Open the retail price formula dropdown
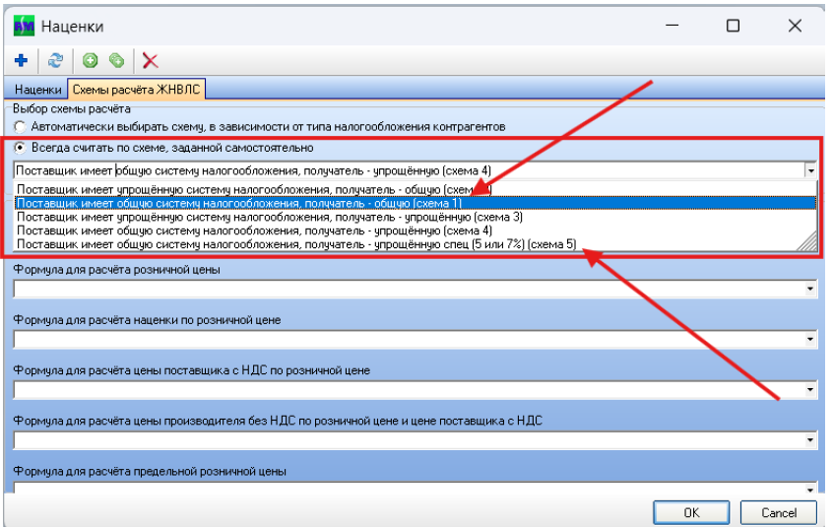 pos(810,289)
